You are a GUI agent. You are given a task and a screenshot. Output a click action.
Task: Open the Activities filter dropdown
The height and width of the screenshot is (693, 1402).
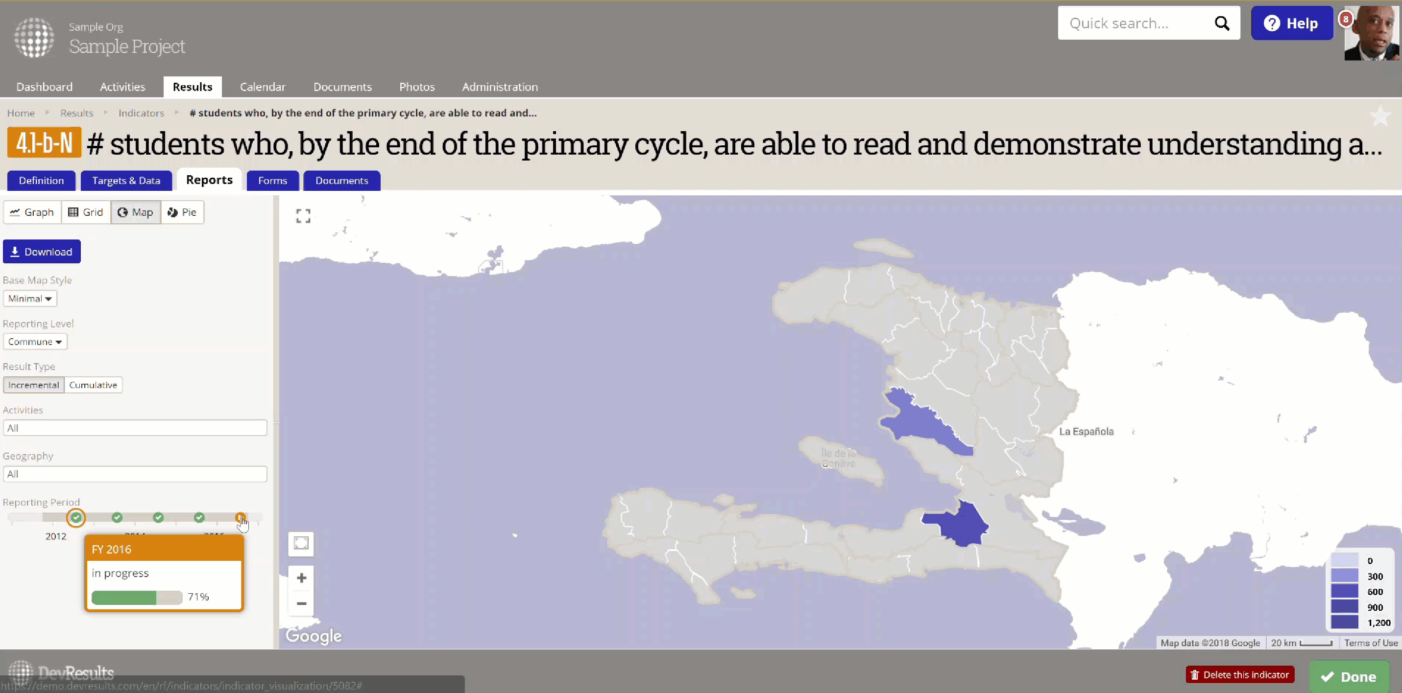[135, 428]
